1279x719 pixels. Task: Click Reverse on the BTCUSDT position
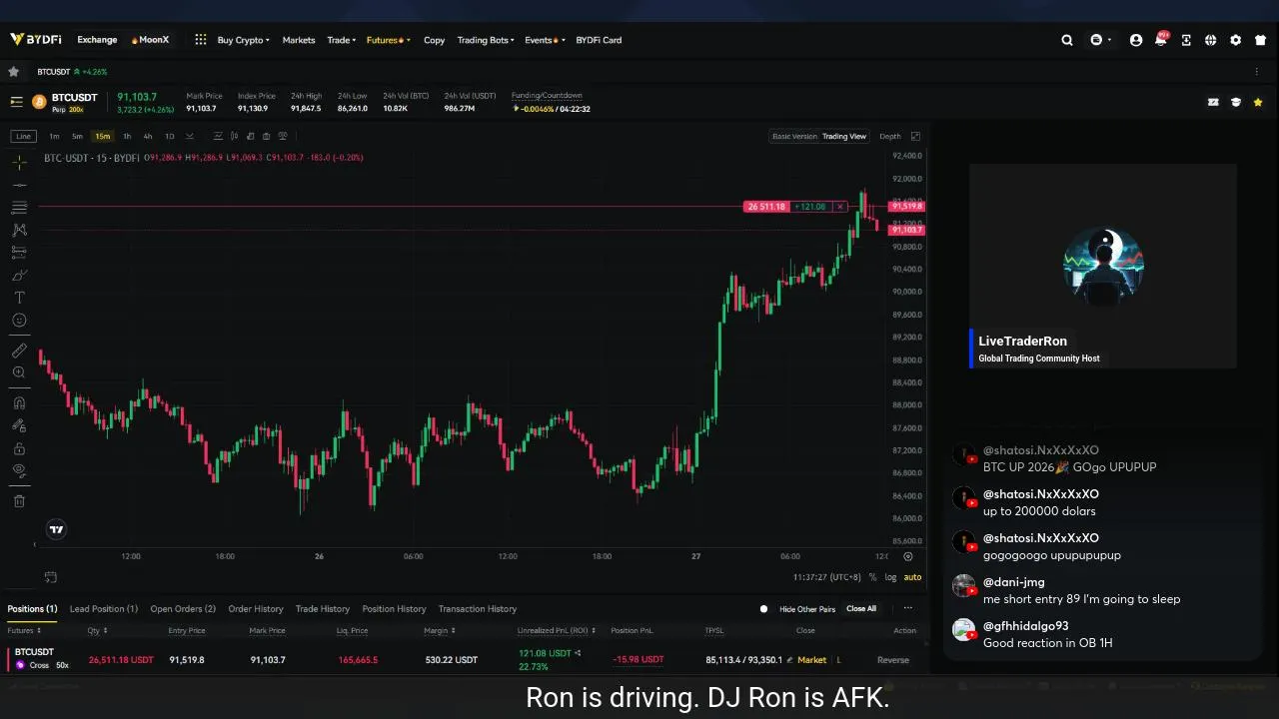click(x=893, y=660)
